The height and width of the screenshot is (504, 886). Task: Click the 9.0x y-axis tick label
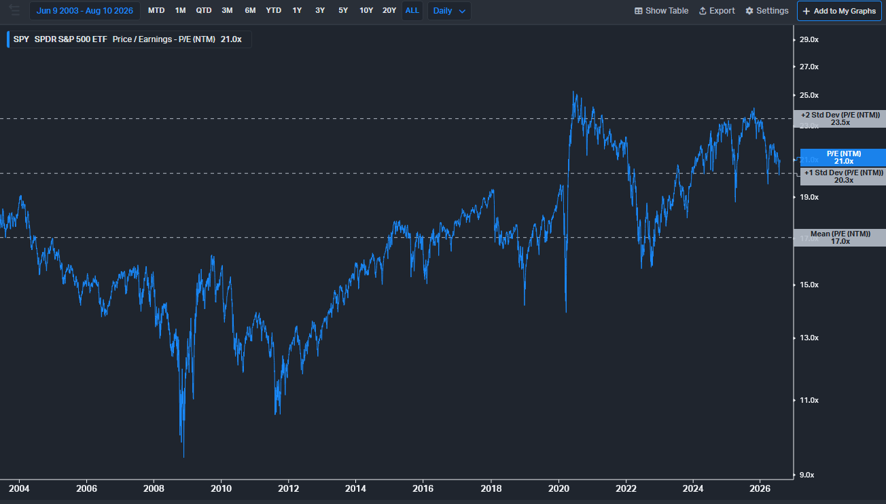click(x=807, y=475)
